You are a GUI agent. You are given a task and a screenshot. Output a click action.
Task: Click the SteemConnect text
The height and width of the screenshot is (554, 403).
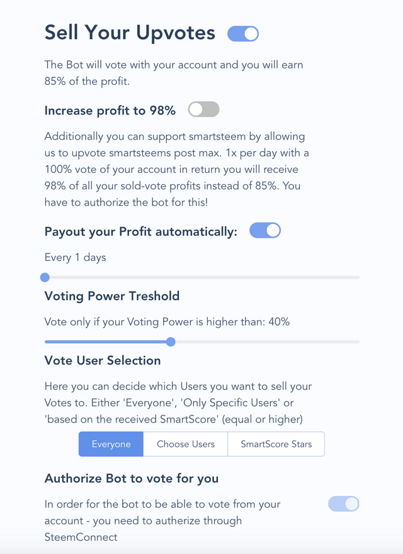pyautogui.click(x=81, y=537)
